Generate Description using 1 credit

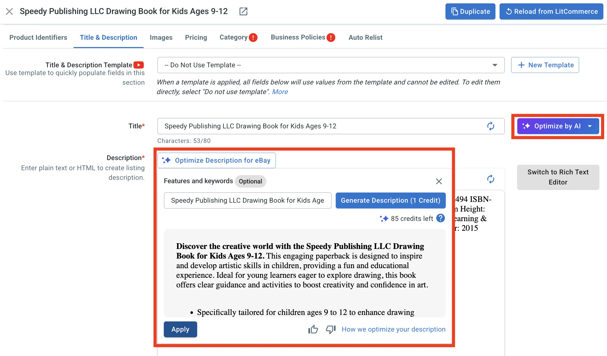(x=391, y=200)
